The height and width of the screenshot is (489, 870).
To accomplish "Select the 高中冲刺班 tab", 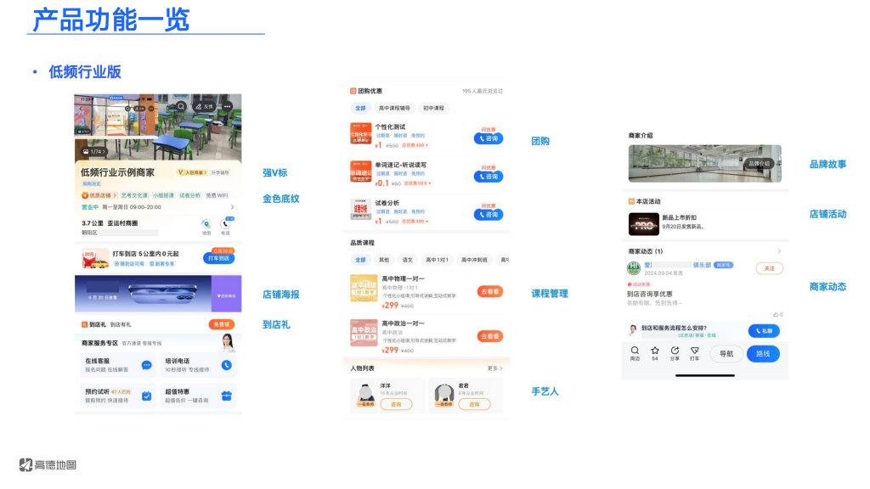I will pos(474,260).
